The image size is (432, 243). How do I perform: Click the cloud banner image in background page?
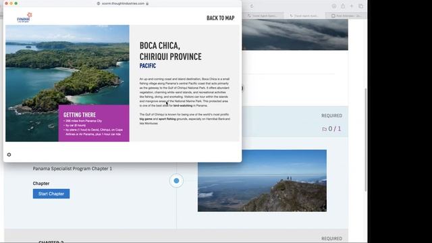[x=295, y=34]
